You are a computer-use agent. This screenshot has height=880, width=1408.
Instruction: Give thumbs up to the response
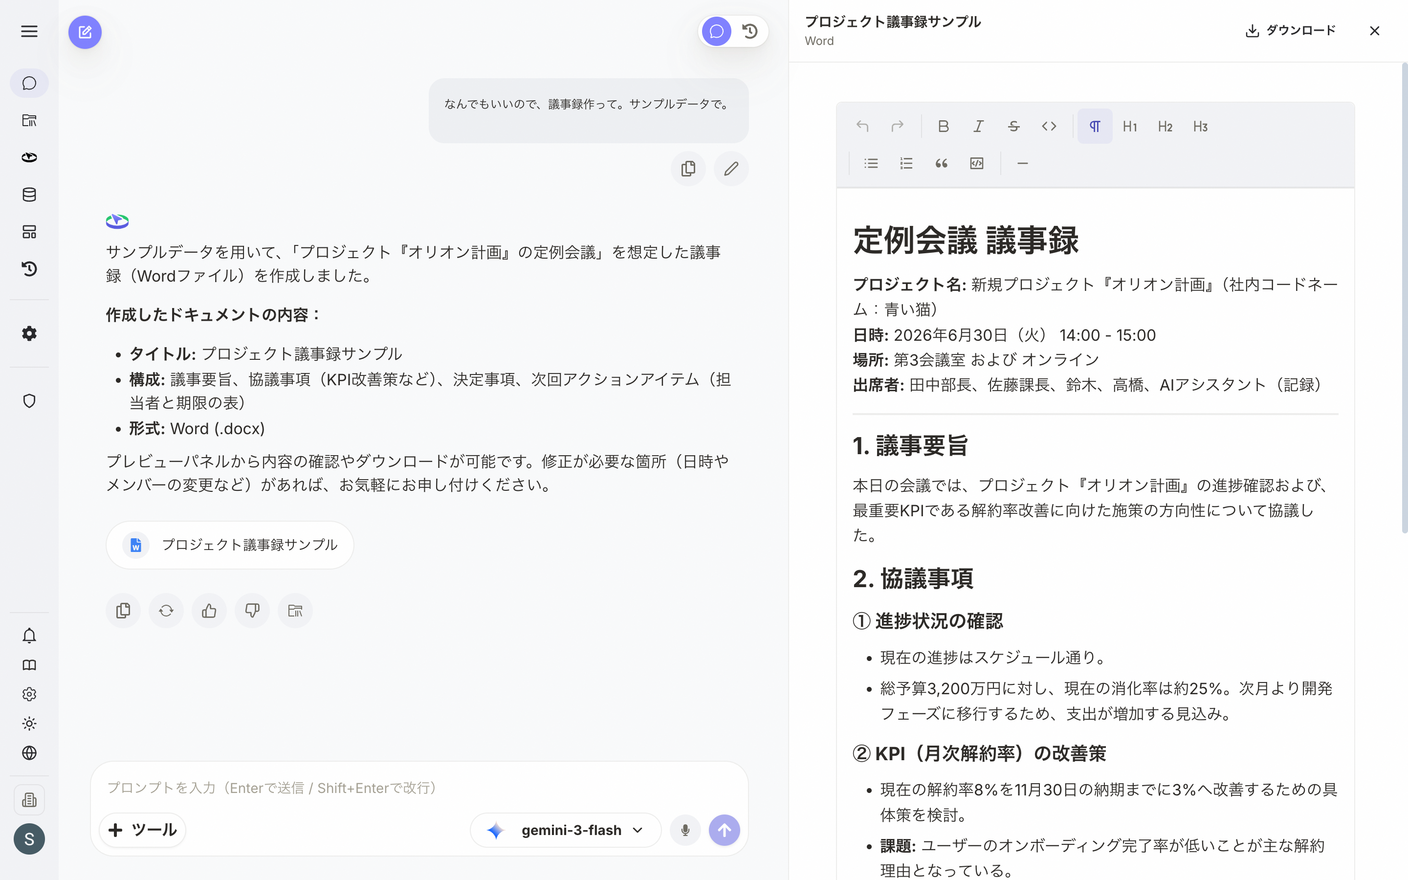209,611
